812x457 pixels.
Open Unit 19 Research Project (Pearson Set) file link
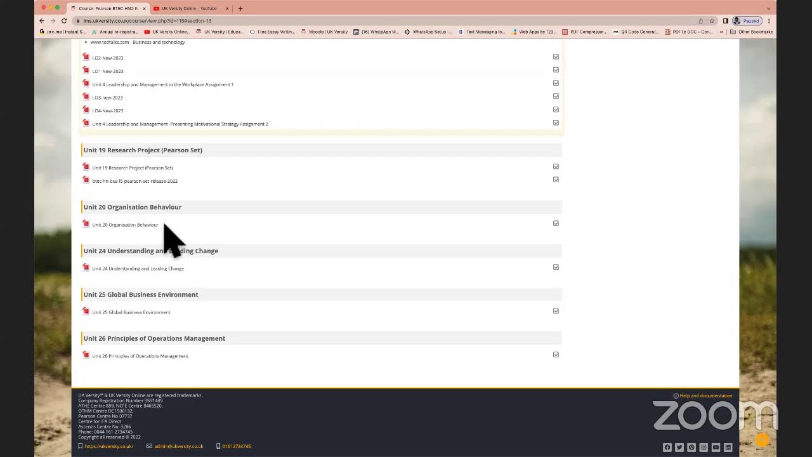point(132,168)
